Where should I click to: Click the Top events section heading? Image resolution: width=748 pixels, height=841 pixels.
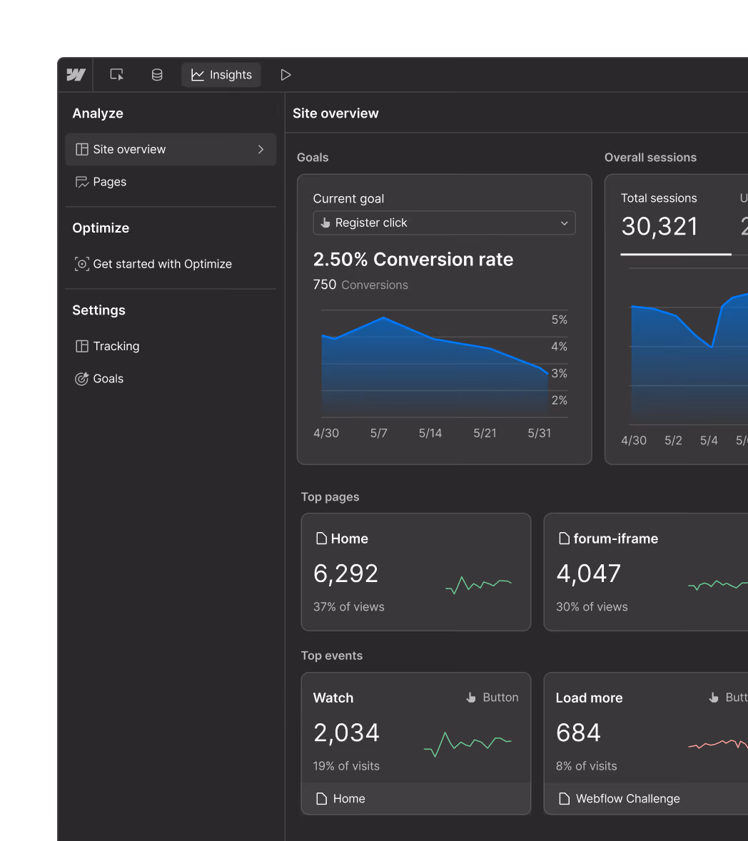[x=332, y=656]
